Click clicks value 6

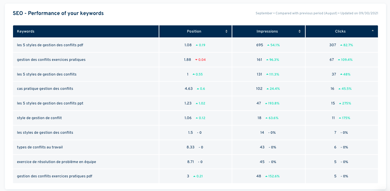[x=335, y=147]
